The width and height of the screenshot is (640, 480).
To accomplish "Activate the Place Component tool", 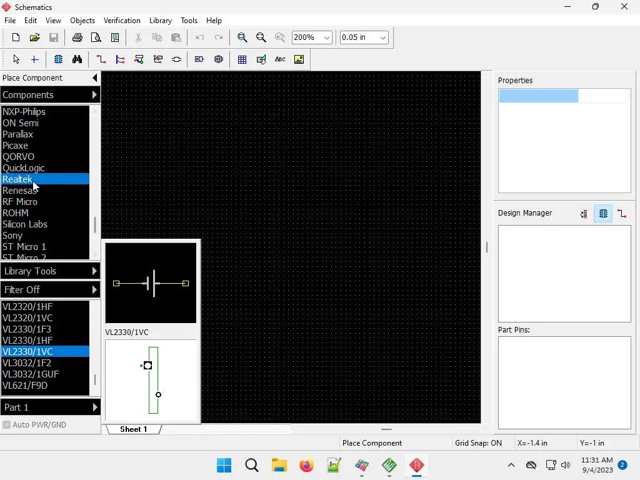I will pos(58,59).
